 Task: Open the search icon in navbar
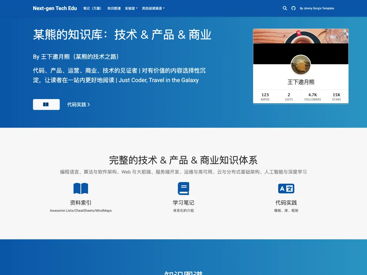point(285,8)
